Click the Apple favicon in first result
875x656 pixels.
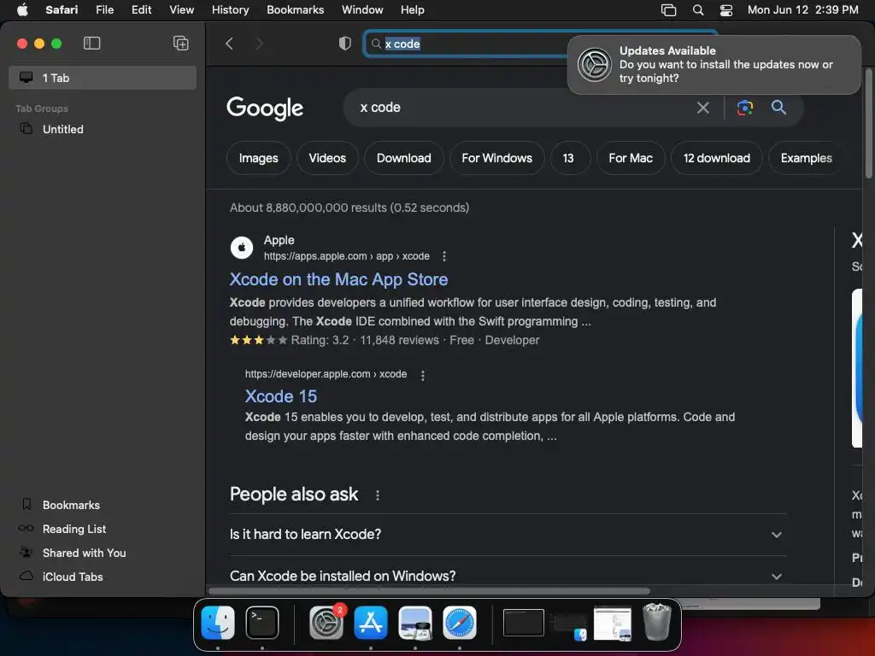pyautogui.click(x=242, y=248)
